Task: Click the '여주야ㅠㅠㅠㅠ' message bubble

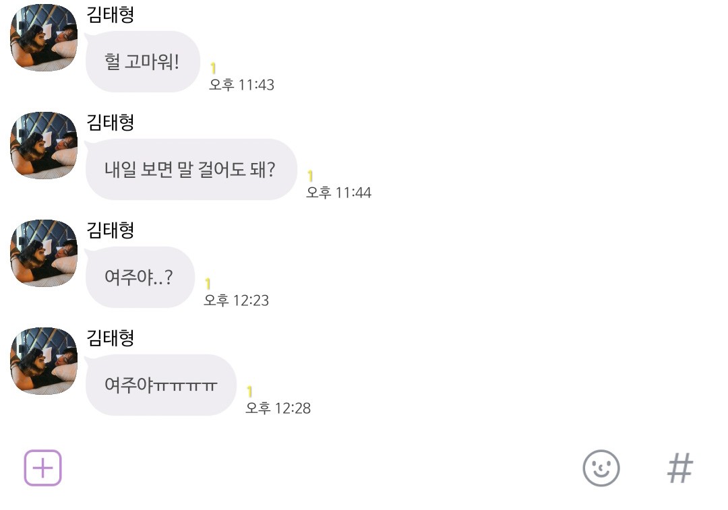Action: tap(160, 385)
